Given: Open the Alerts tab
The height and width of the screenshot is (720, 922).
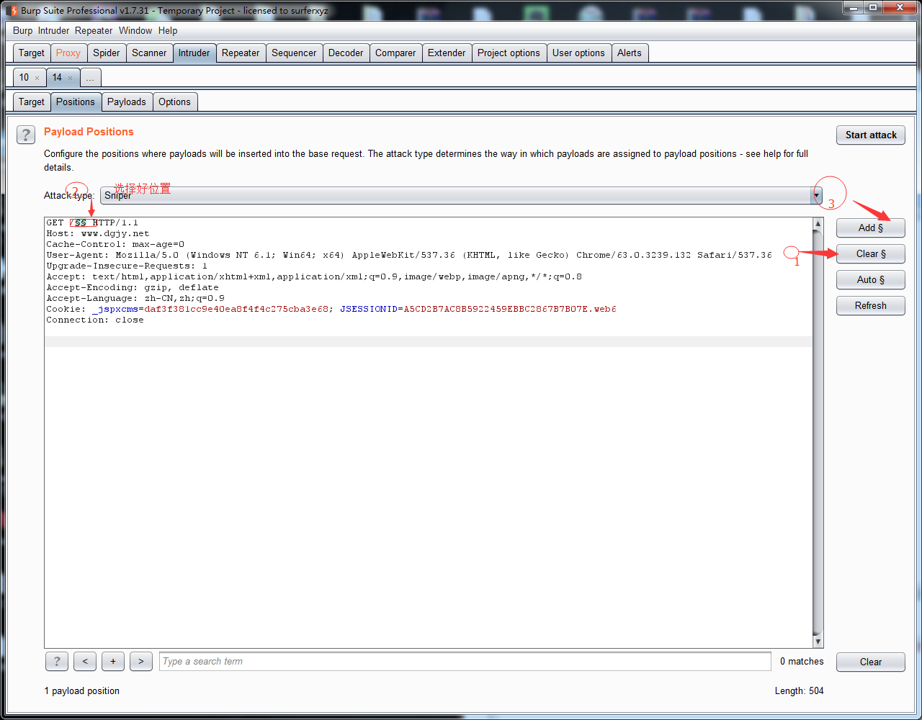Looking at the screenshot, I should 629,53.
